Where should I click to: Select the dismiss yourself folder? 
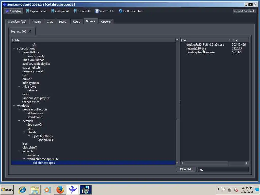tap(33, 71)
